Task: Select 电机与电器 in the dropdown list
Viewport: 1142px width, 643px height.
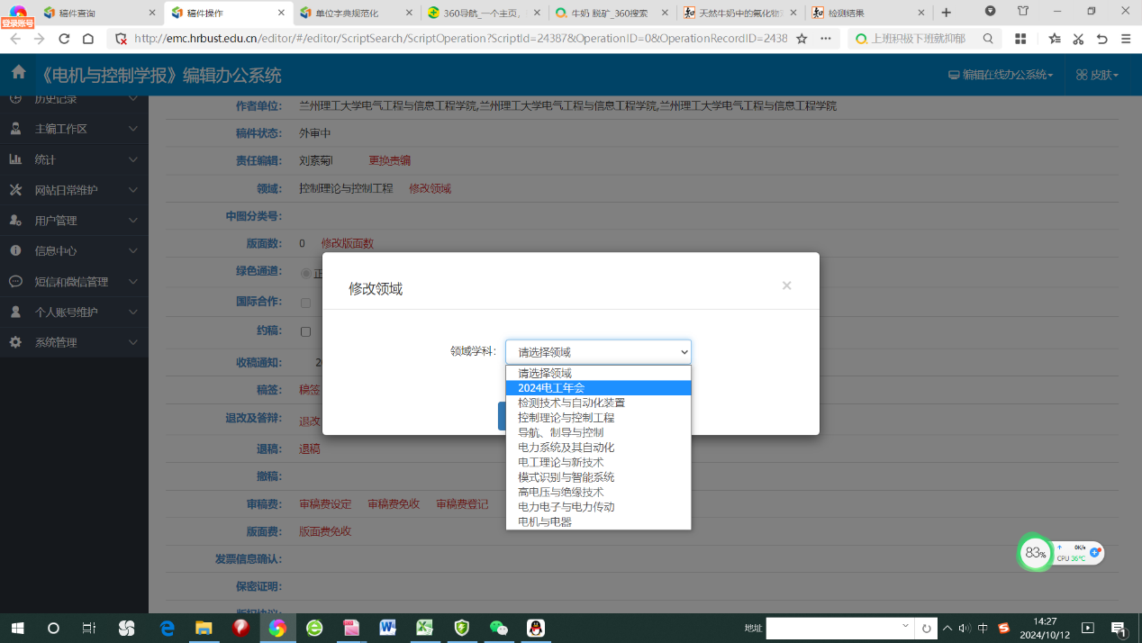Action: (x=545, y=521)
